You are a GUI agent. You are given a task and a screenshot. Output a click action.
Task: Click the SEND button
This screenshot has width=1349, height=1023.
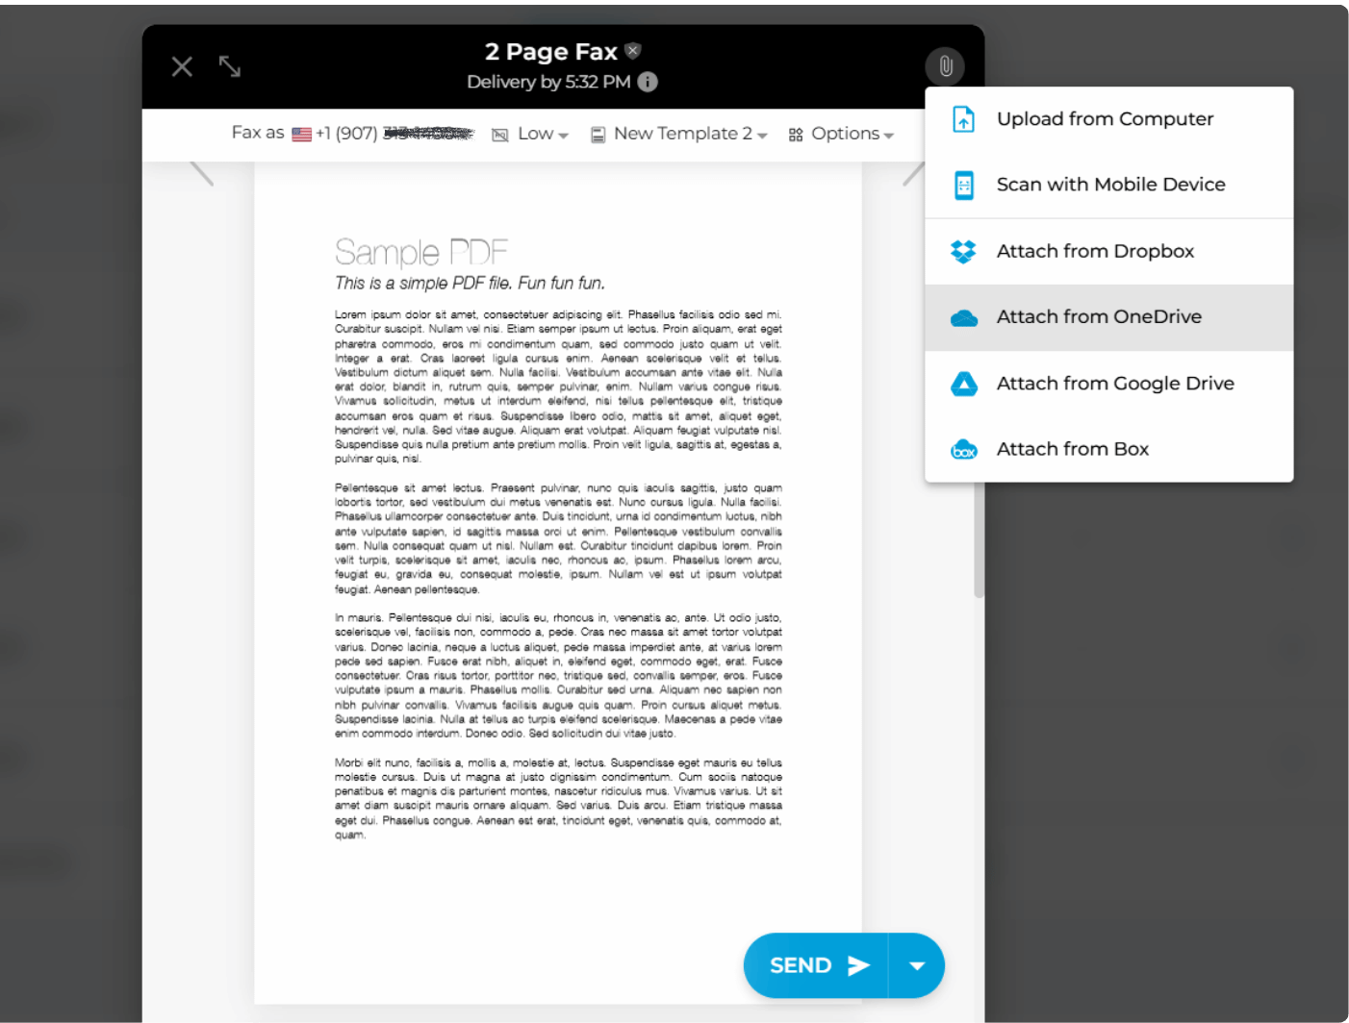(816, 965)
